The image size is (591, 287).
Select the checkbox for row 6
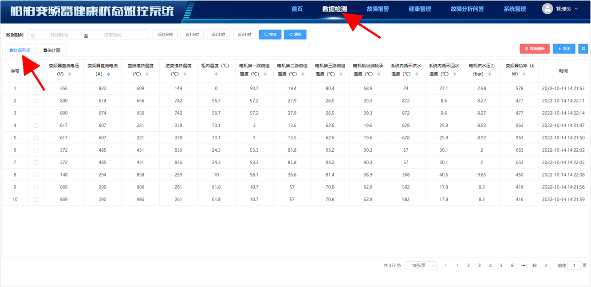click(x=35, y=150)
